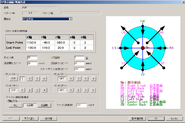Select pattern 2 in ガン4パターン
The width and height of the screenshot is (185, 123).
click(x=78, y=90)
